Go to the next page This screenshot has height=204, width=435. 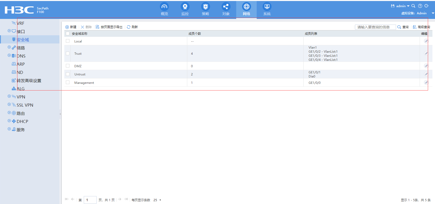[x=120, y=199]
